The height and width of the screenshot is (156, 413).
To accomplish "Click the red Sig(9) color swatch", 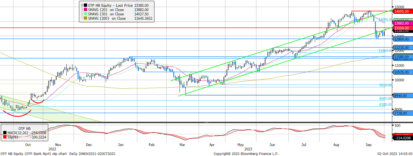I will (x=5, y=137).
